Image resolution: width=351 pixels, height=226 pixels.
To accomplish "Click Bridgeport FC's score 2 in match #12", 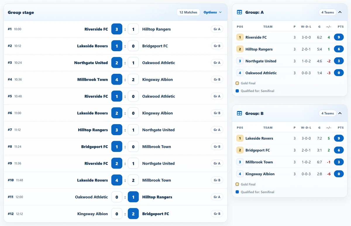I will 133,214.
